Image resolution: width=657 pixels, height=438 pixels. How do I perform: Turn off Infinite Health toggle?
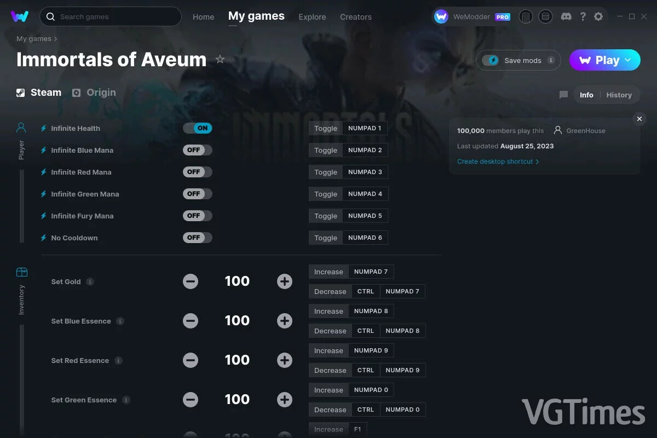coord(198,128)
